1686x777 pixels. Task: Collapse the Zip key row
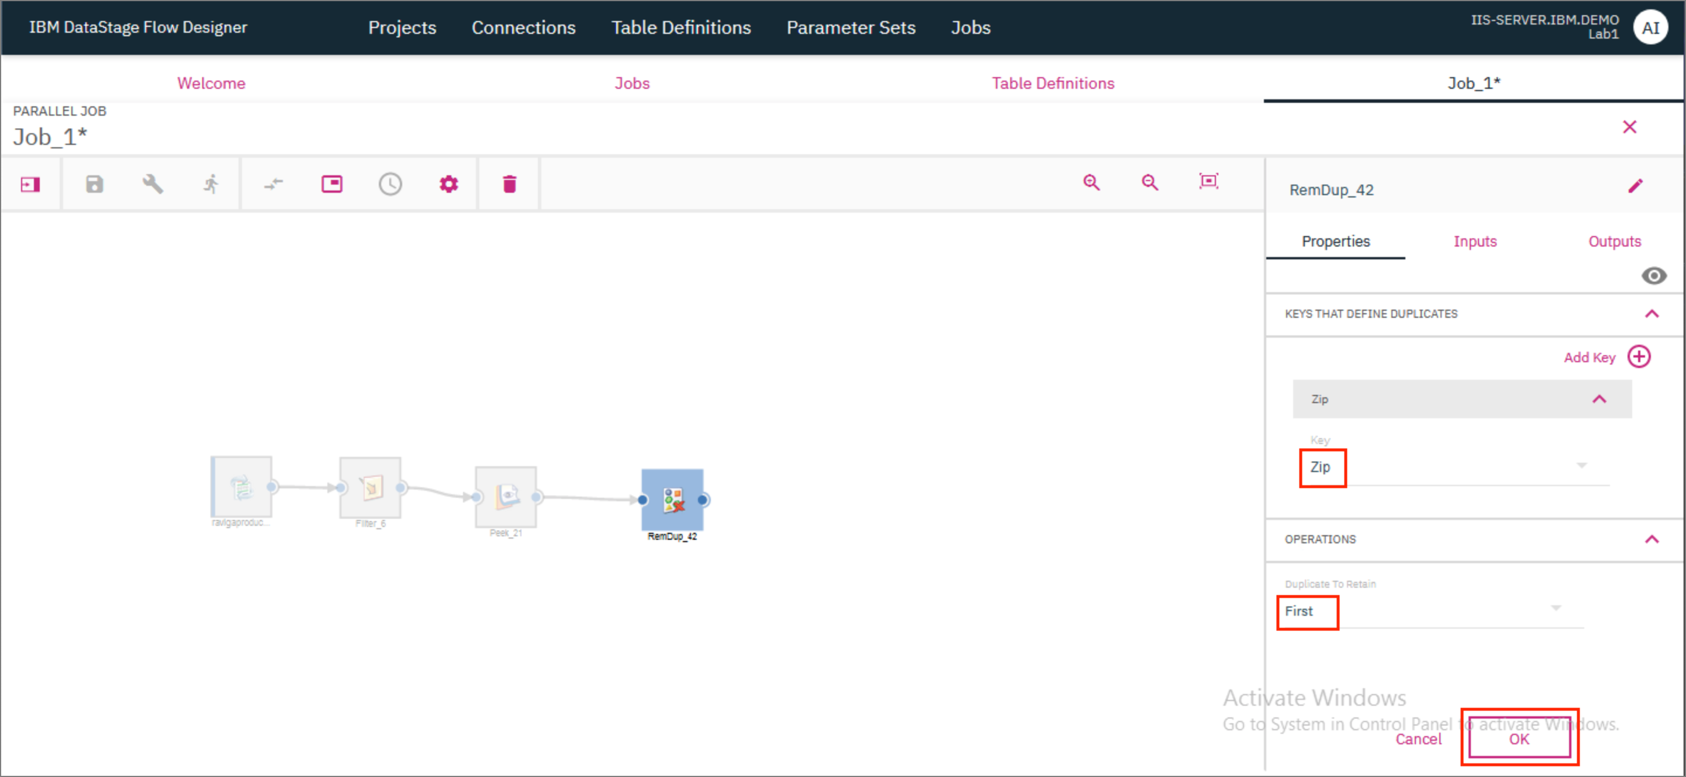(1599, 399)
